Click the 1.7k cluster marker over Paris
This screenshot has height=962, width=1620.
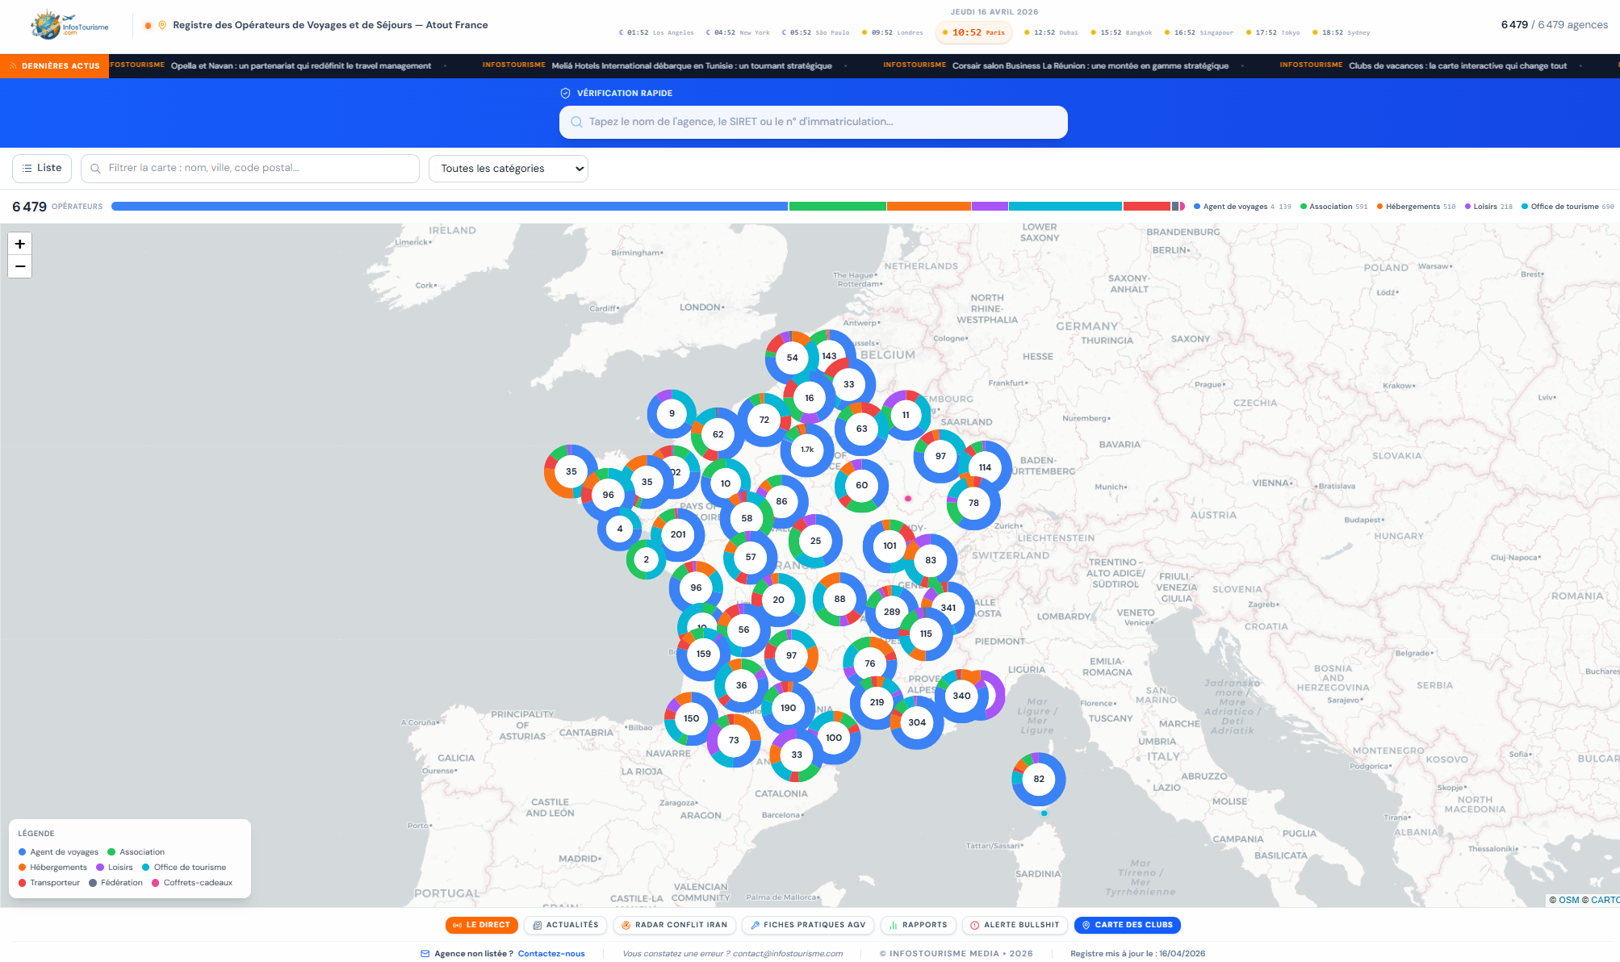[807, 450]
